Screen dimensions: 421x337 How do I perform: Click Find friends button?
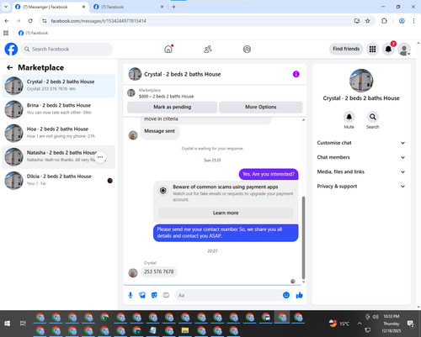pyautogui.click(x=346, y=49)
